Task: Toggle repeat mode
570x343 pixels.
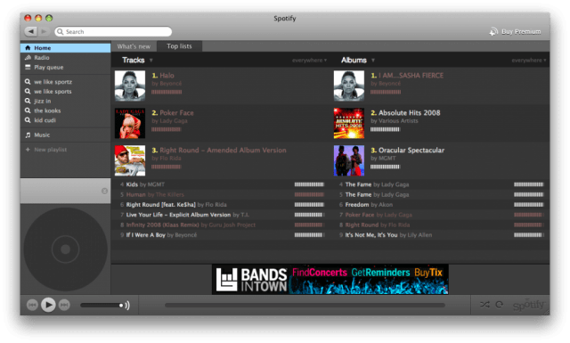Action: pyautogui.click(x=500, y=305)
